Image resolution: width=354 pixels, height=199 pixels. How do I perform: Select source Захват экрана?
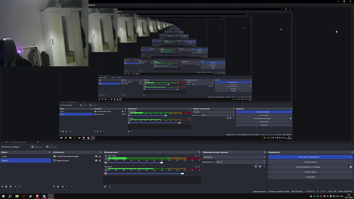tap(63, 161)
